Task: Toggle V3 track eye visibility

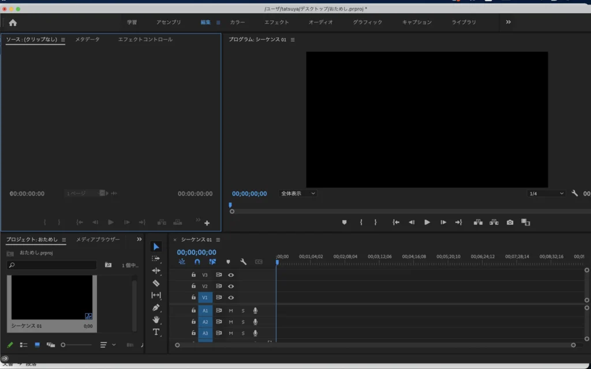Action: (231, 275)
